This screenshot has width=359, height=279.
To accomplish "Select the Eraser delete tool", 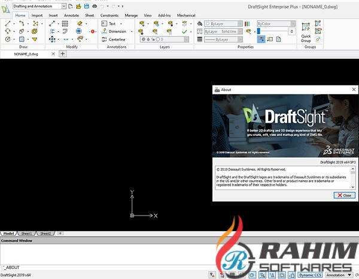I will (80, 23).
